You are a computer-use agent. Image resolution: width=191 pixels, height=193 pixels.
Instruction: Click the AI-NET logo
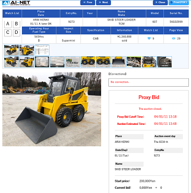16,3
